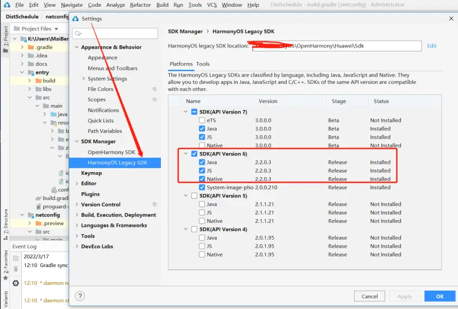458x309 pixels.
Task: Click the OK button
Action: coord(440,296)
